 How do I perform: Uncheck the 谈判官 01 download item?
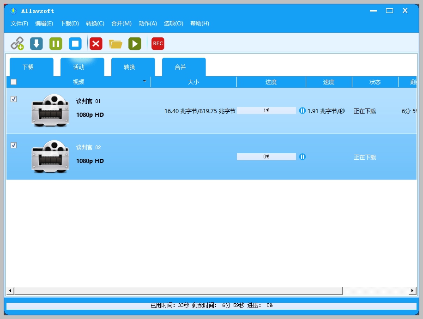pos(14,99)
